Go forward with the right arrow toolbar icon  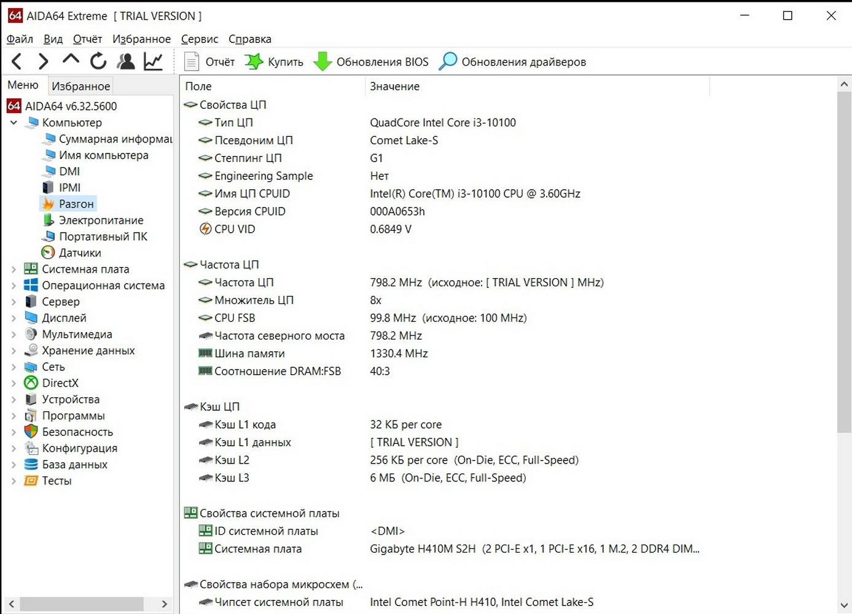click(x=43, y=61)
